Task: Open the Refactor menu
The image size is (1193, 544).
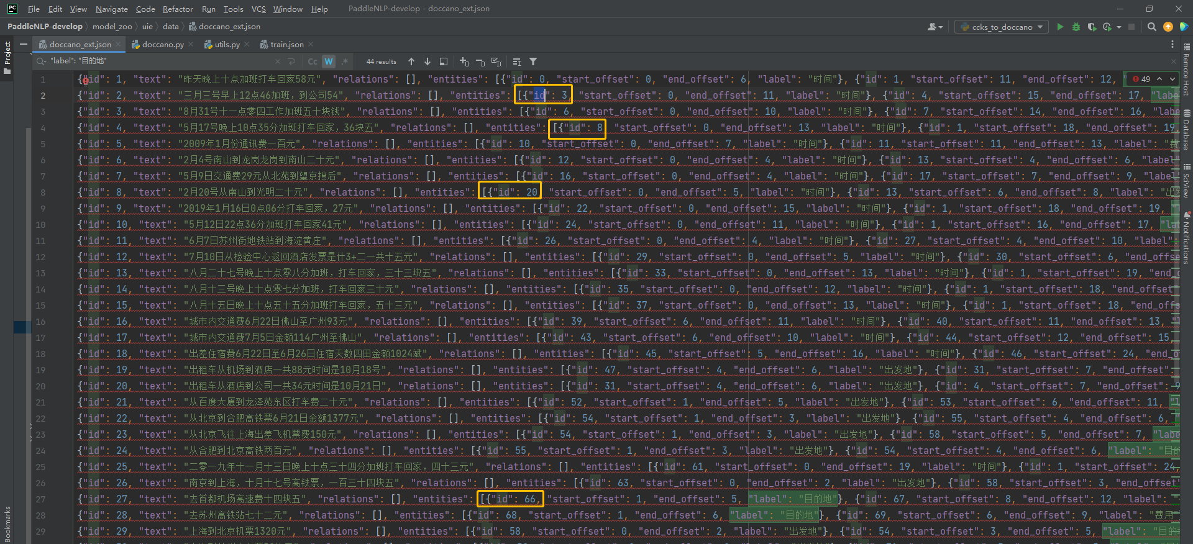Action: (178, 9)
